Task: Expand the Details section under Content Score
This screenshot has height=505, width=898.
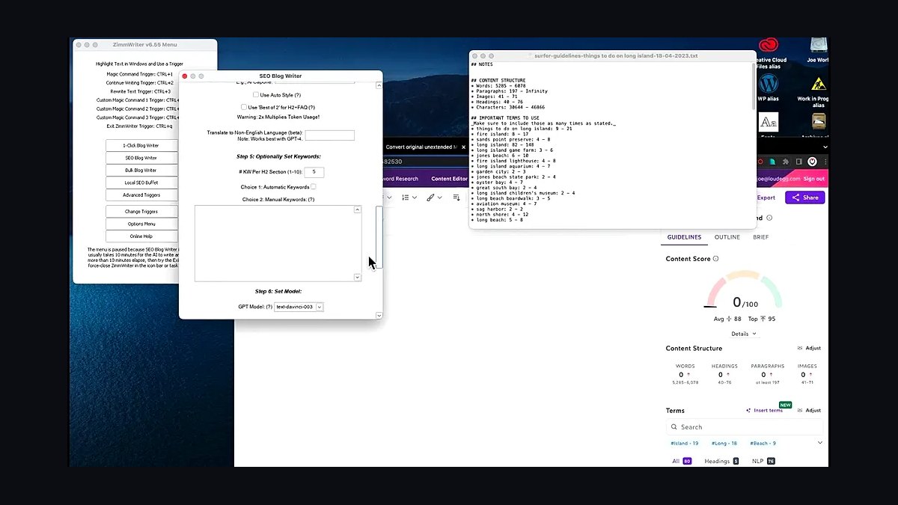Action: pyautogui.click(x=744, y=334)
